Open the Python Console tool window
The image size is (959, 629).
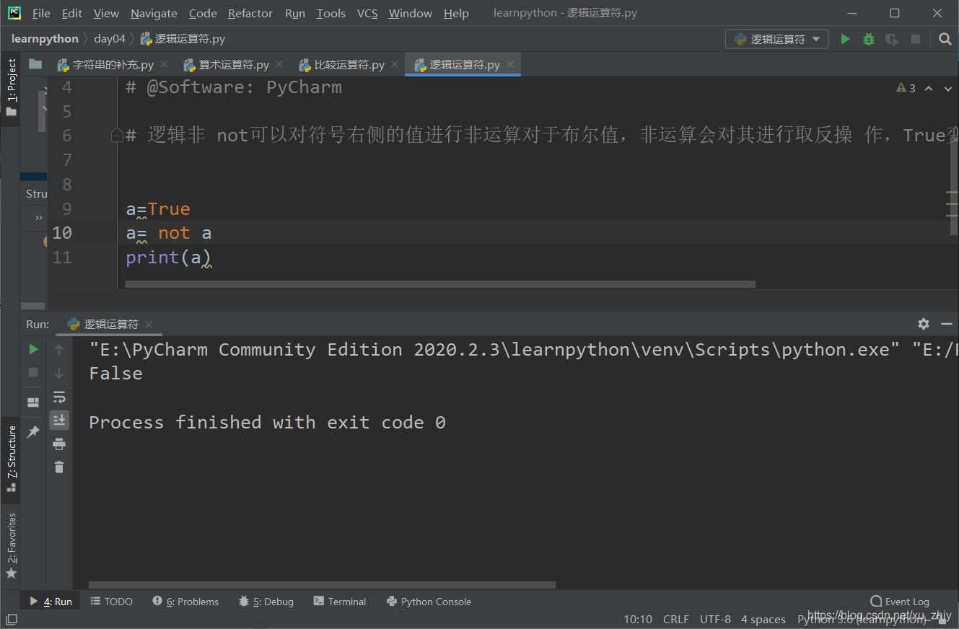click(429, 602)
